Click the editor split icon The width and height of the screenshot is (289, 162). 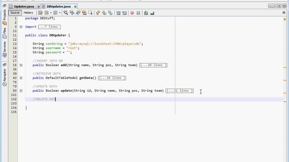point(284,13)
